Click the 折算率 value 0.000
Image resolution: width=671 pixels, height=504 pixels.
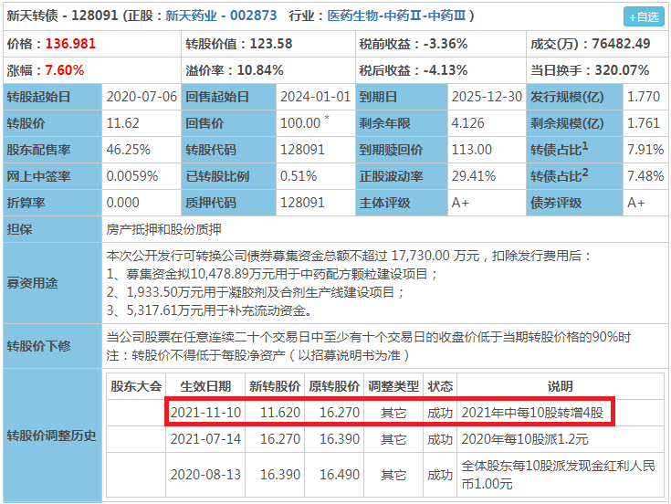point(123,203)
